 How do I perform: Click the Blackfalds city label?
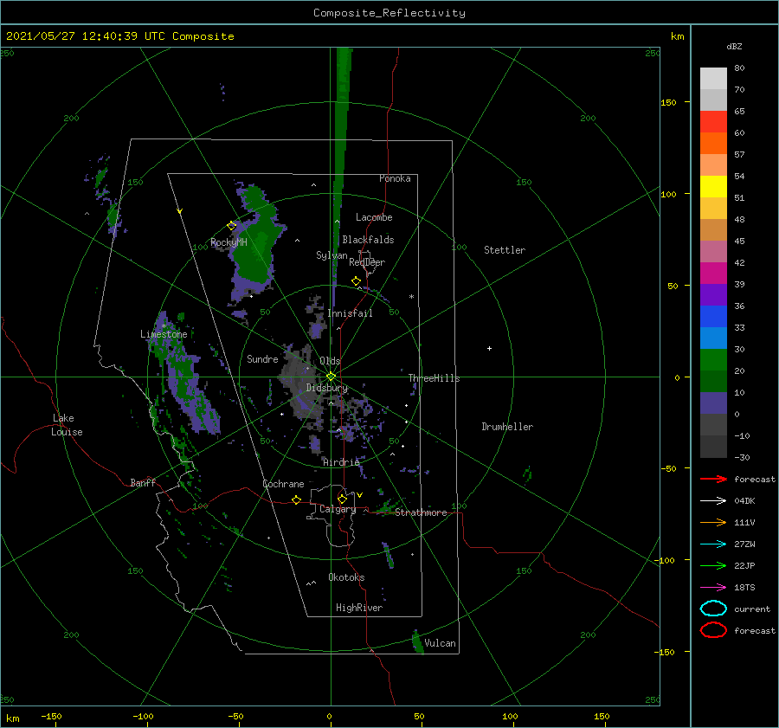coord(368,240)
